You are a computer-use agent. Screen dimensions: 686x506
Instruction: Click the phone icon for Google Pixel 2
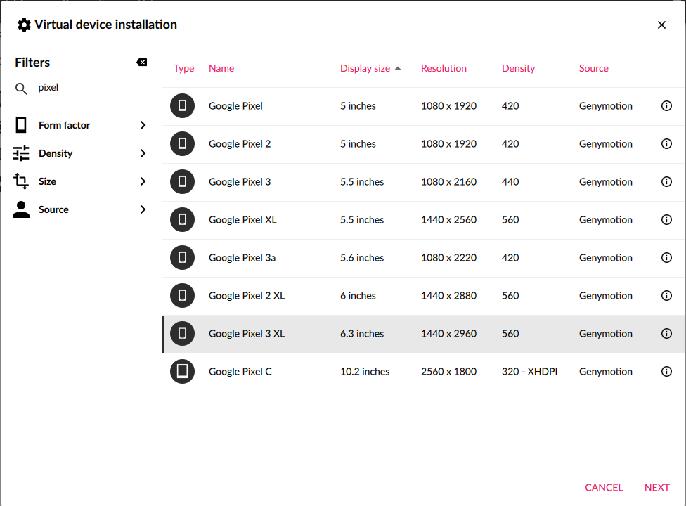point(182,143)
